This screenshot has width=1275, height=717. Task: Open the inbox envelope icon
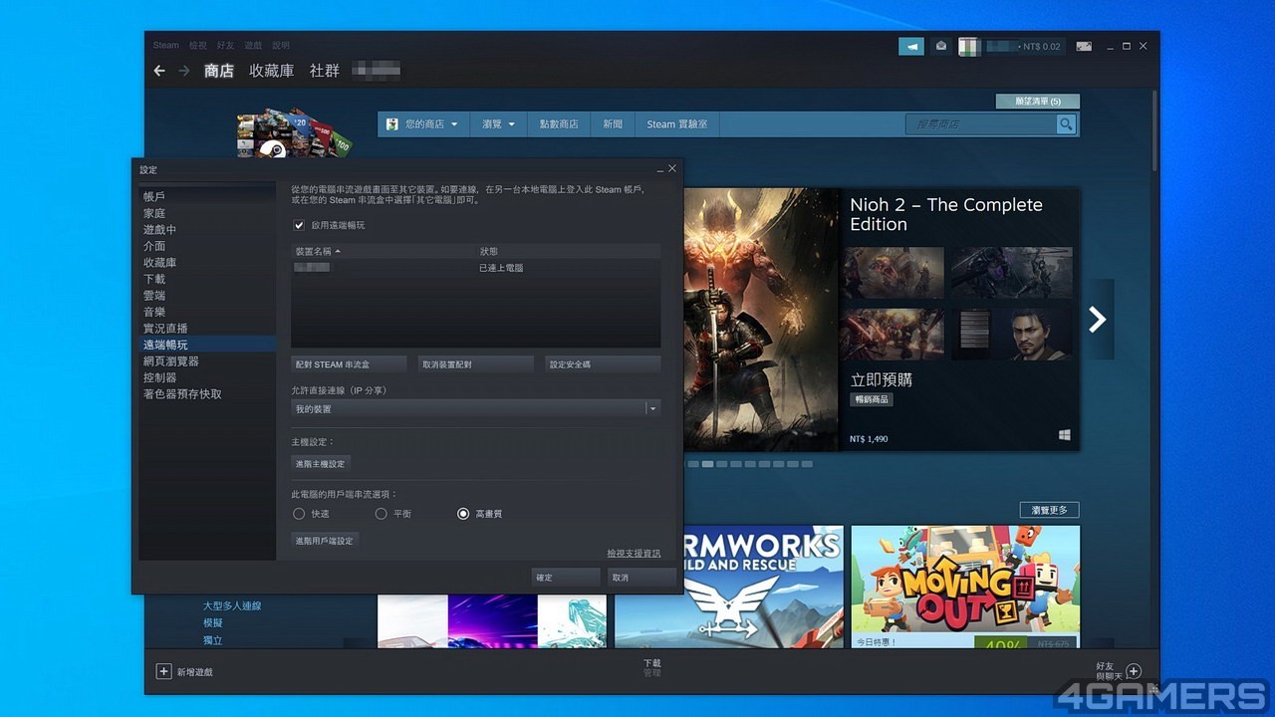pos(941,46)
